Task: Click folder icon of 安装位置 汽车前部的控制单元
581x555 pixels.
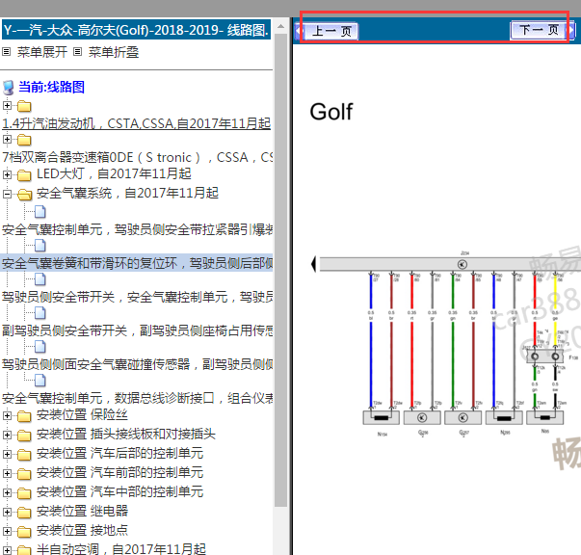Action: point(24,474)
